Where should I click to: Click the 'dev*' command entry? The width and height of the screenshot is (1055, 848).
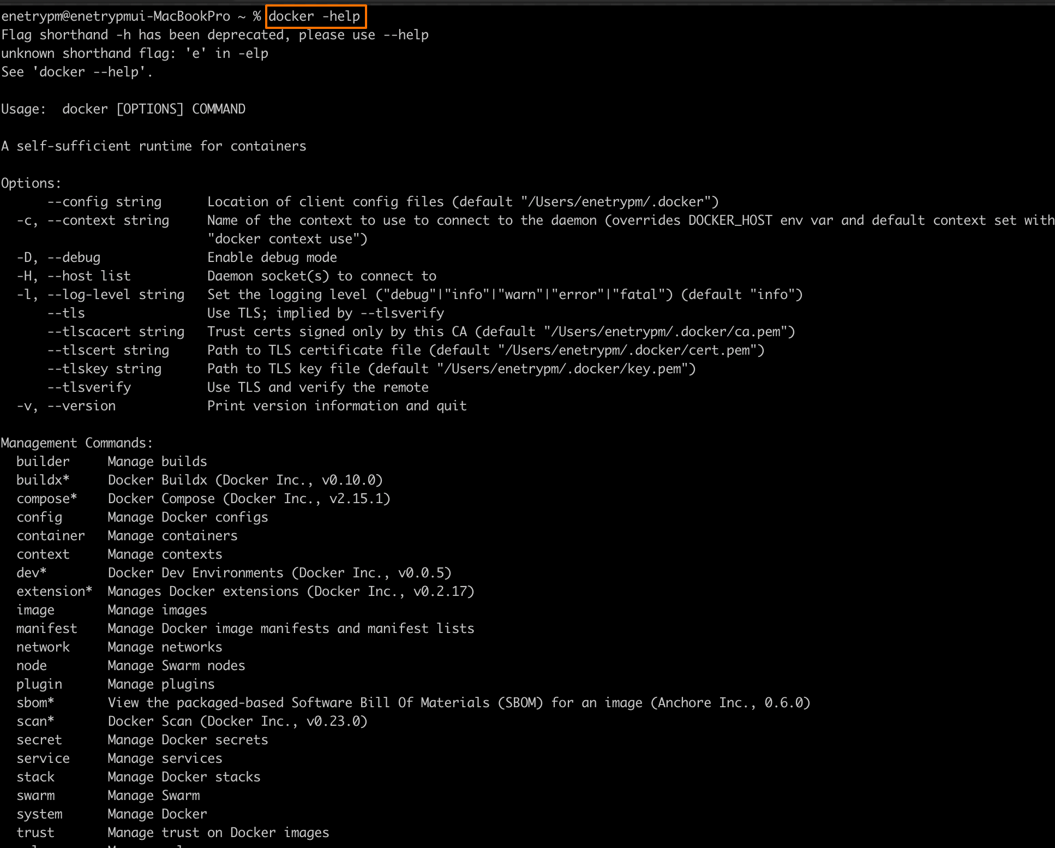(31, 573)
